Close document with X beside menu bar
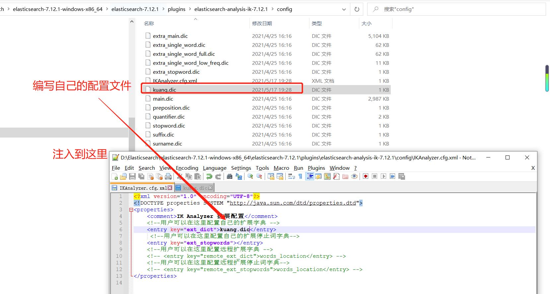This screenshot has height=294, width=550. 533,168
